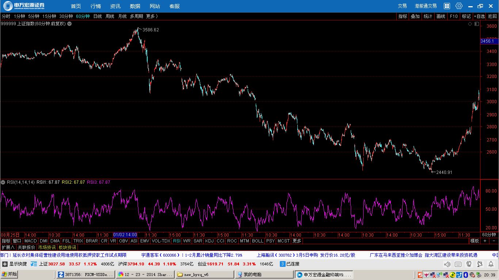Collapse the RSI(14,14,14) indicator arrow
The height and width of the screenshot is (280, 499).
[x=3, y=182]
